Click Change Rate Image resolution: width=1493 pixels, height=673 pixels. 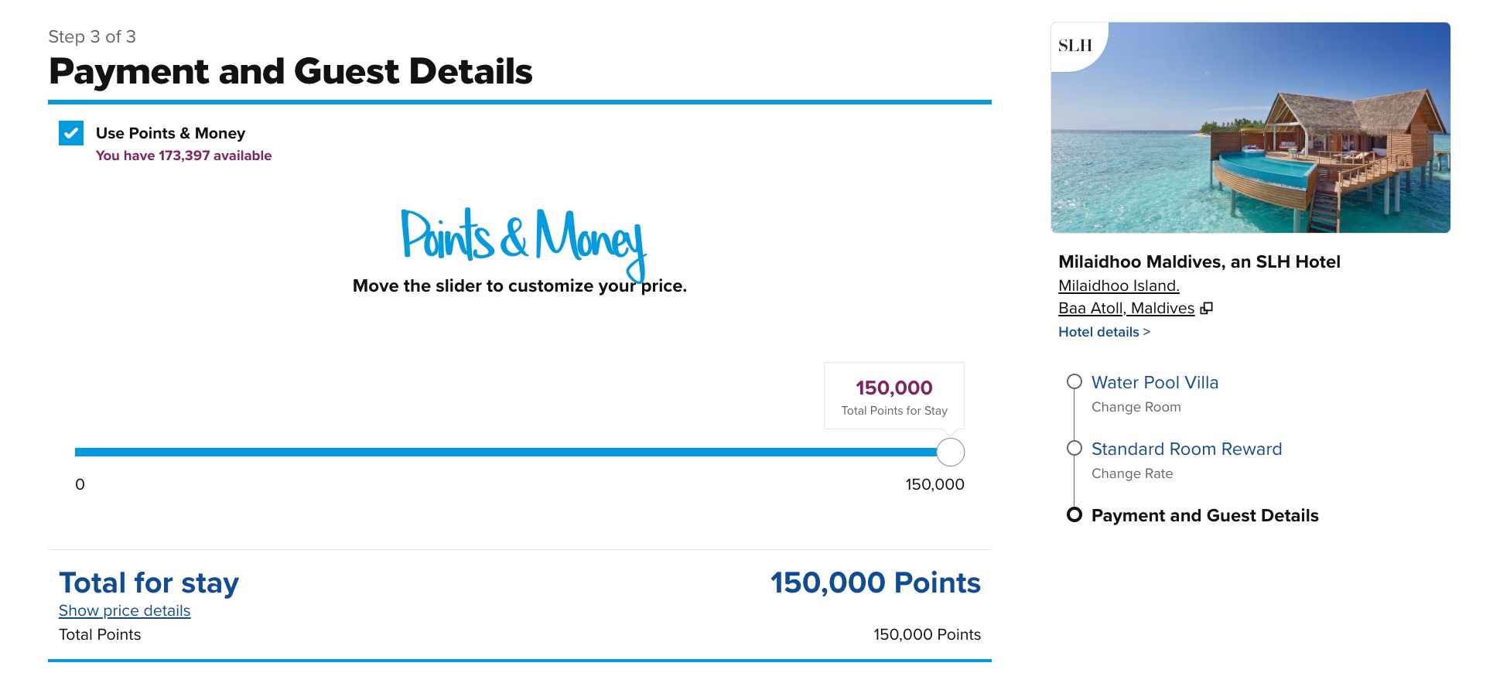[1132, 473]
